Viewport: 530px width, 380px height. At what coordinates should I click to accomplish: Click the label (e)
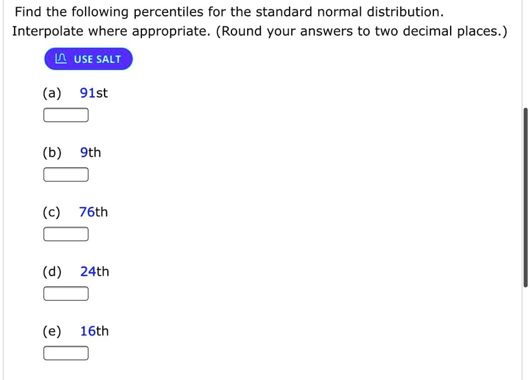53,331
